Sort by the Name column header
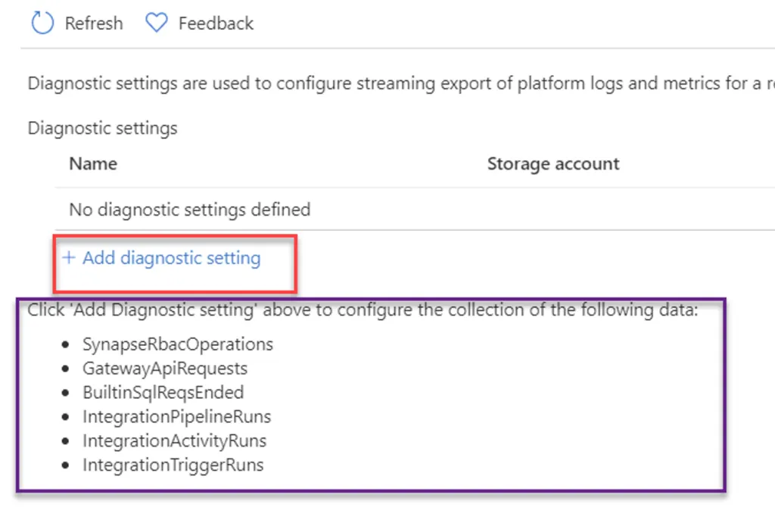 click(x=92, y=163)
